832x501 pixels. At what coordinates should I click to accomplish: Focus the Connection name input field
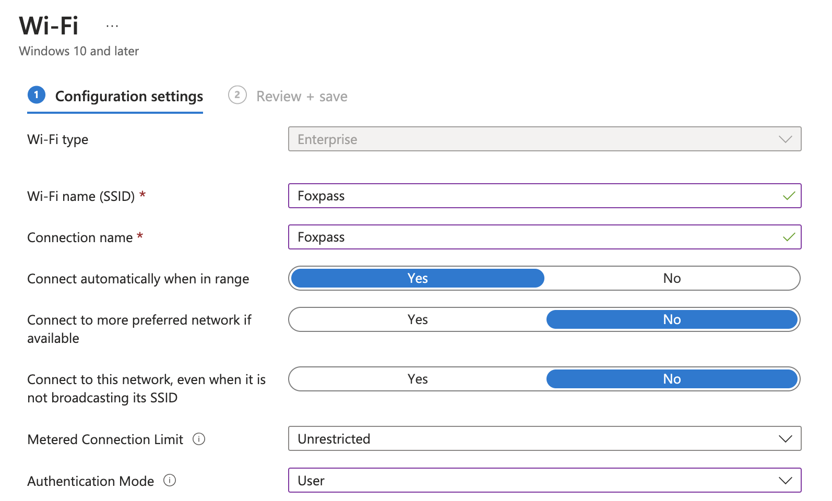click(544, 237)
